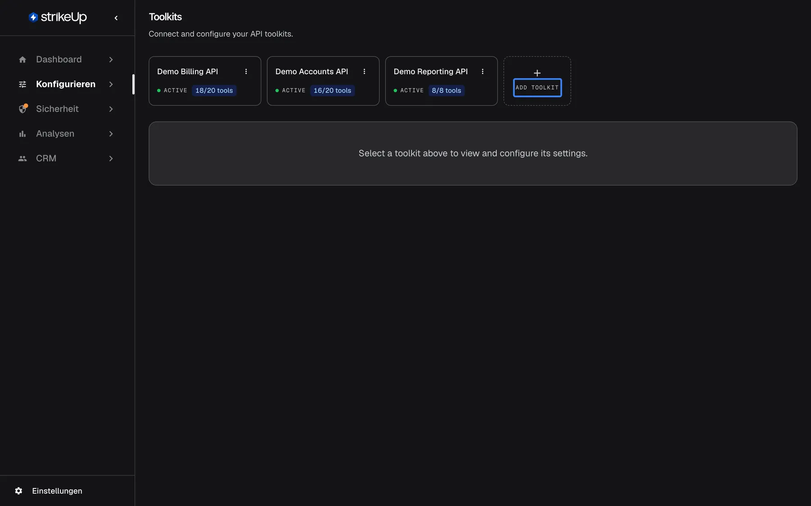Click the 16/20 tools badge
Viewport: 811px width, 506px height.
tap(333, 90)
